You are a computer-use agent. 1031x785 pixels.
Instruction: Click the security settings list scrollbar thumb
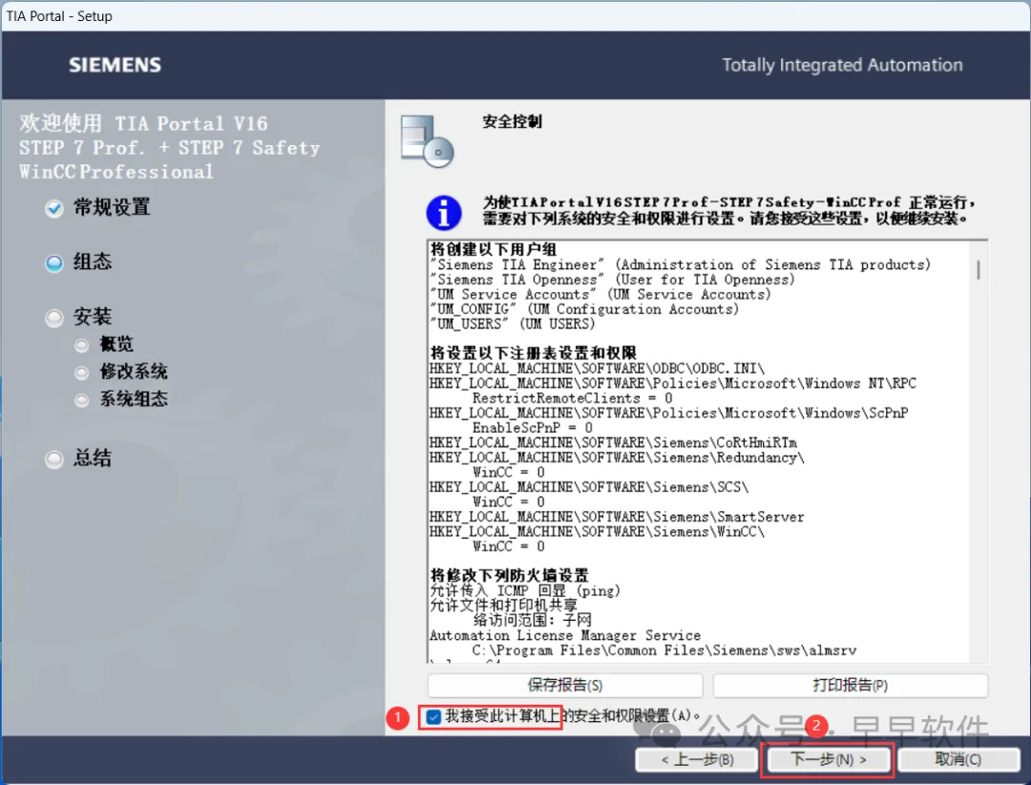(x=979, y=269)
